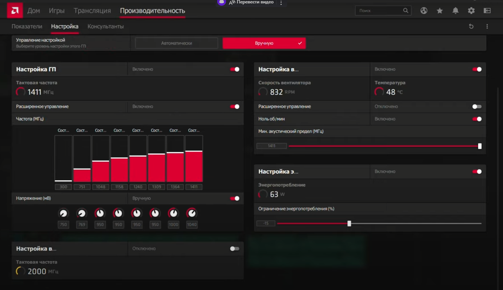
Task: Click the power limit -15 value box
Action: pos(266,224)
